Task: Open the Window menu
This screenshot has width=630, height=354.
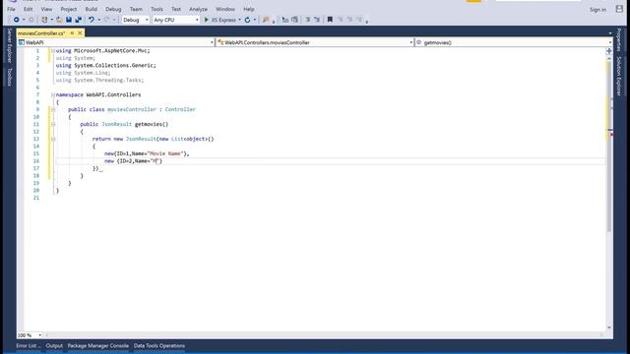Action: click(225, 9)
